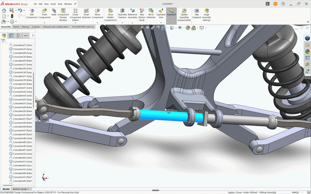Expand the Linear Component Pattern dropdown arrow
The image size is (311, 194).
click(75, 23)
